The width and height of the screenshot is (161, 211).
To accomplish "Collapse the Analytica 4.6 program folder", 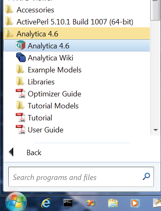I will pyautogui.click(x=77, y=34).
